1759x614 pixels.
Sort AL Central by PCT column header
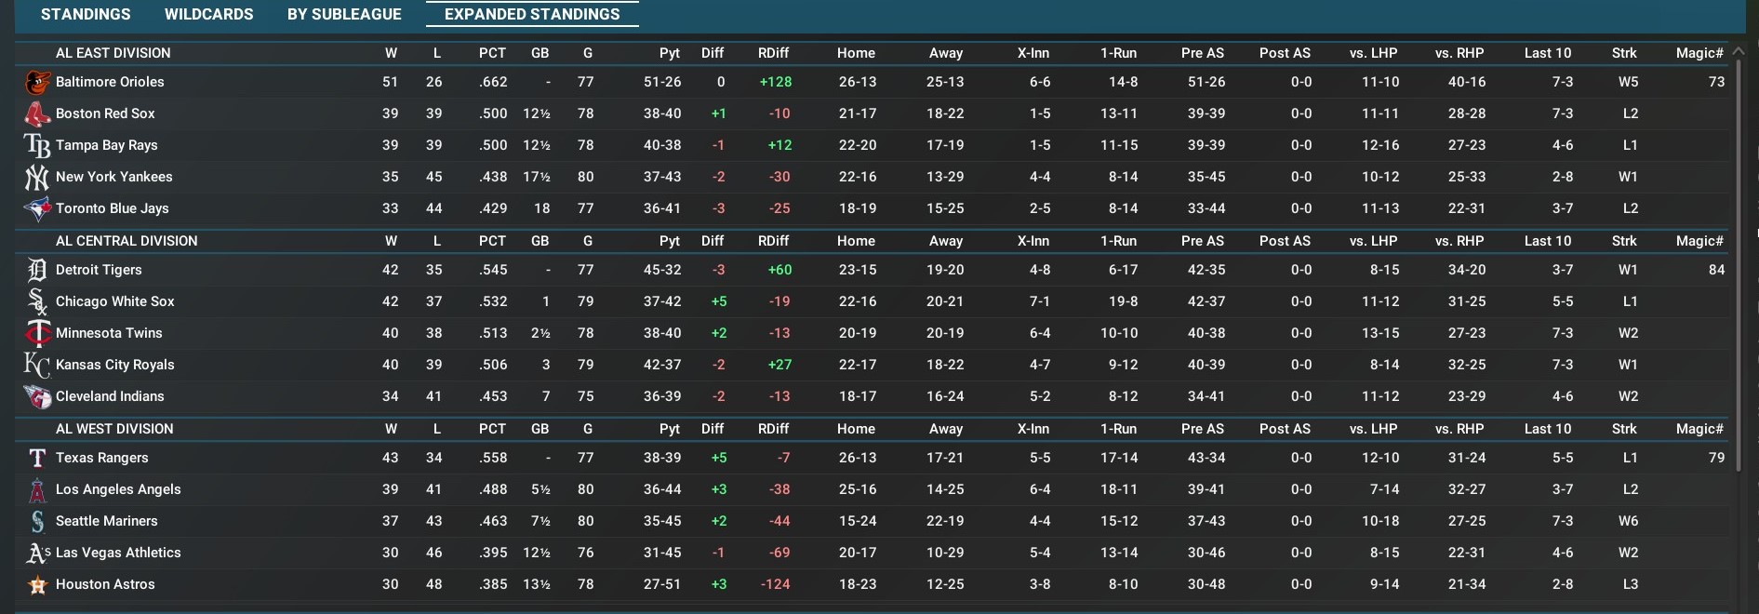coord(492,241)
